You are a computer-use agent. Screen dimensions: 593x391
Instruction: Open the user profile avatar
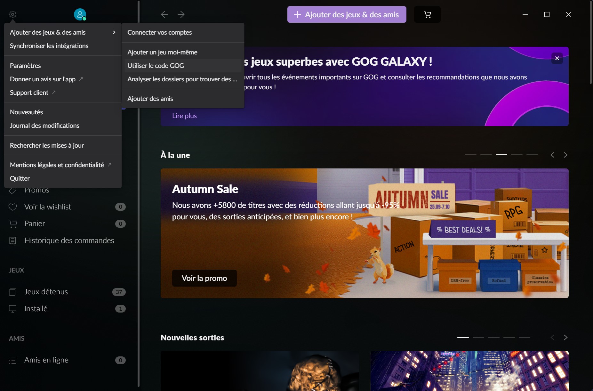click(x=80, y=14)
